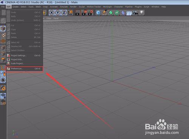Open the Snap menu
This screenshot has width=189, height=139.
tap(45, 7)
